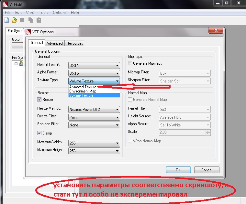Open the Tools menu
246x204 pixels.
pos(43,13)
